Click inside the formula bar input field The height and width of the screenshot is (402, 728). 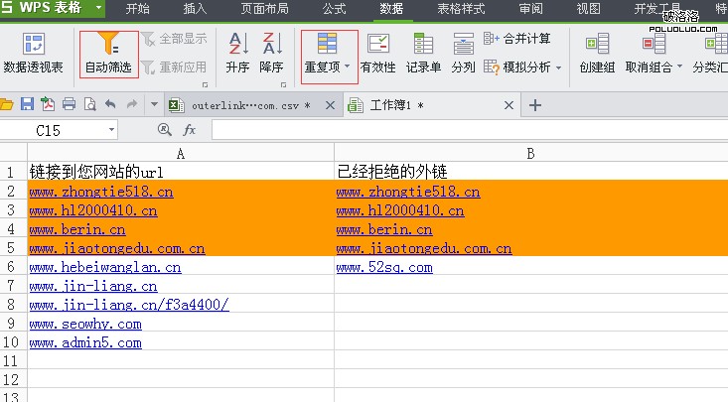tap(467, 130)
